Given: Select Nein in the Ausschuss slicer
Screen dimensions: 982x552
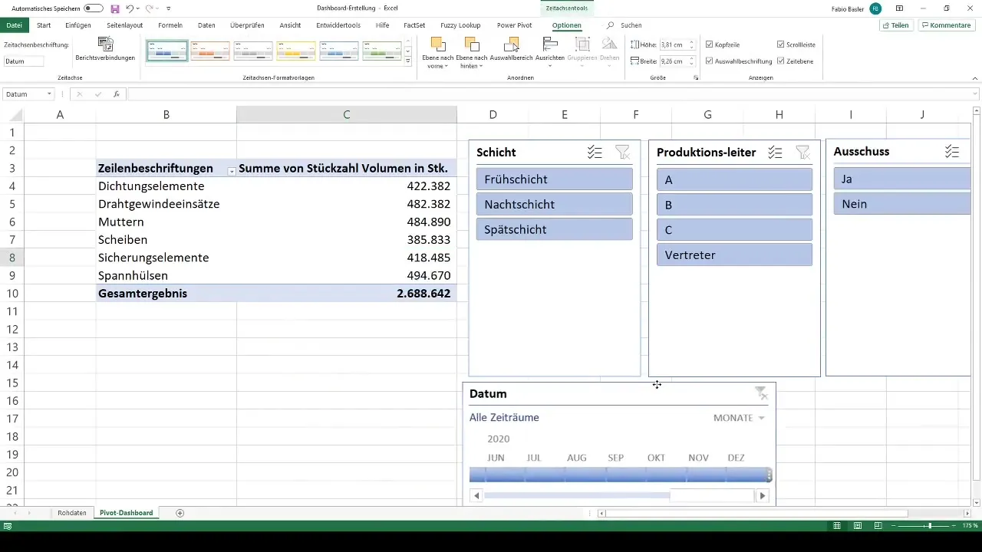Looking at the screenshot, I should click(902, 204).
